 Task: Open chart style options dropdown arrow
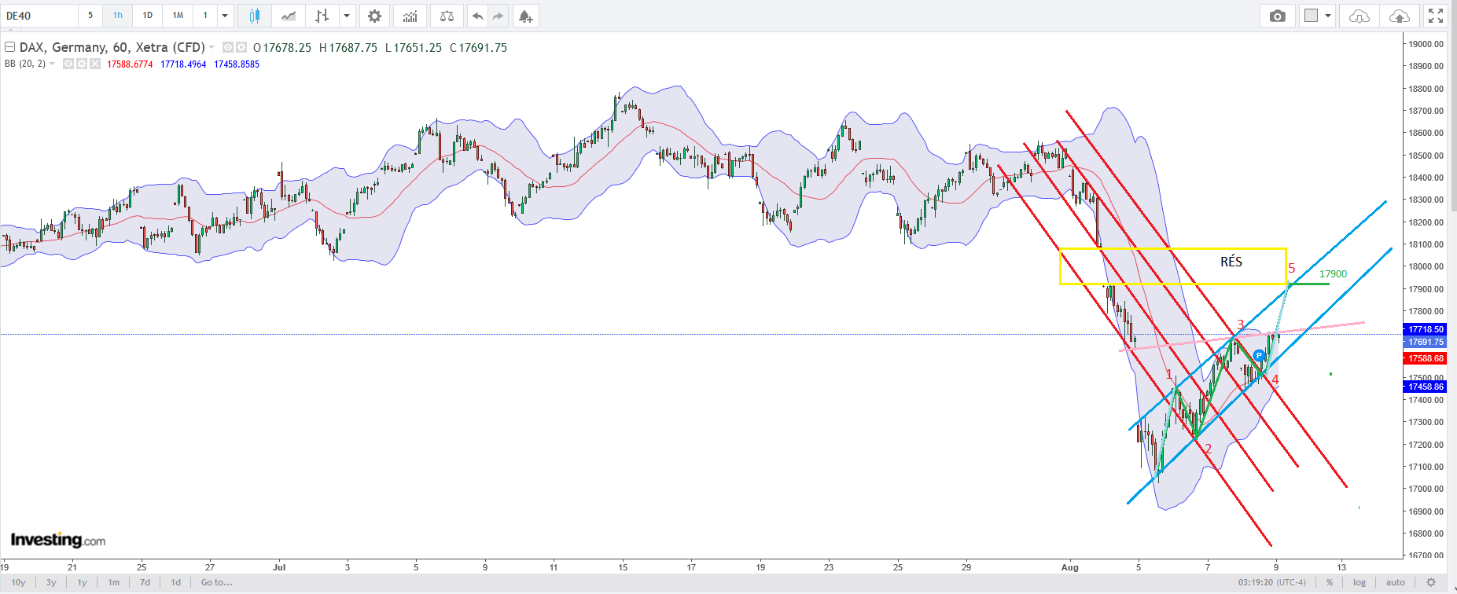coord(347,16)
